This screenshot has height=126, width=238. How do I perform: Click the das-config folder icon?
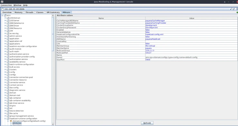(8, 87)
